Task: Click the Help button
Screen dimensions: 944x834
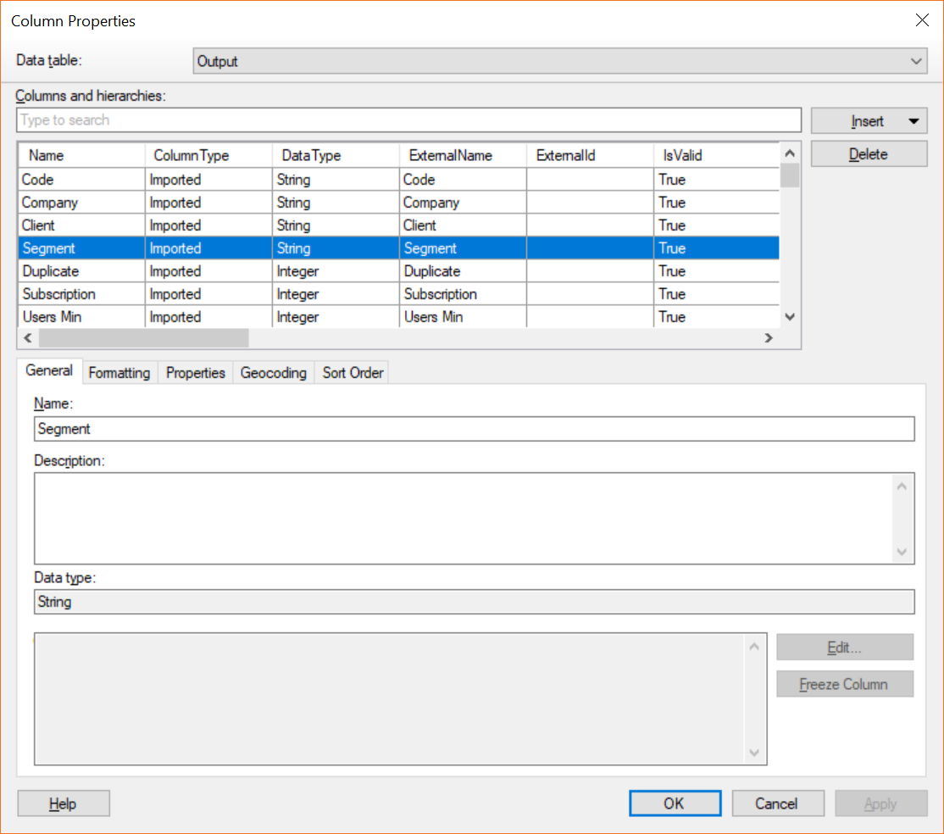Action: coord(64,803)
